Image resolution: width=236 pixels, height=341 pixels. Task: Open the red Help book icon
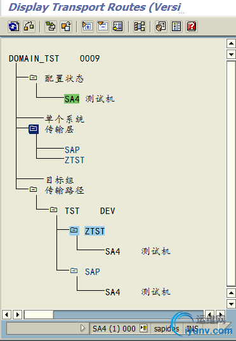[x=192, y=27]
